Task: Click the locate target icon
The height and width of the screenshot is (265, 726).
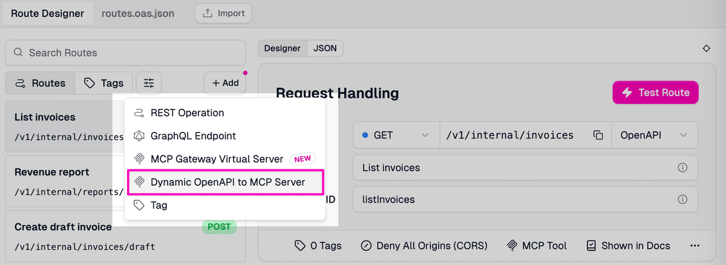Action: point(706,49)
